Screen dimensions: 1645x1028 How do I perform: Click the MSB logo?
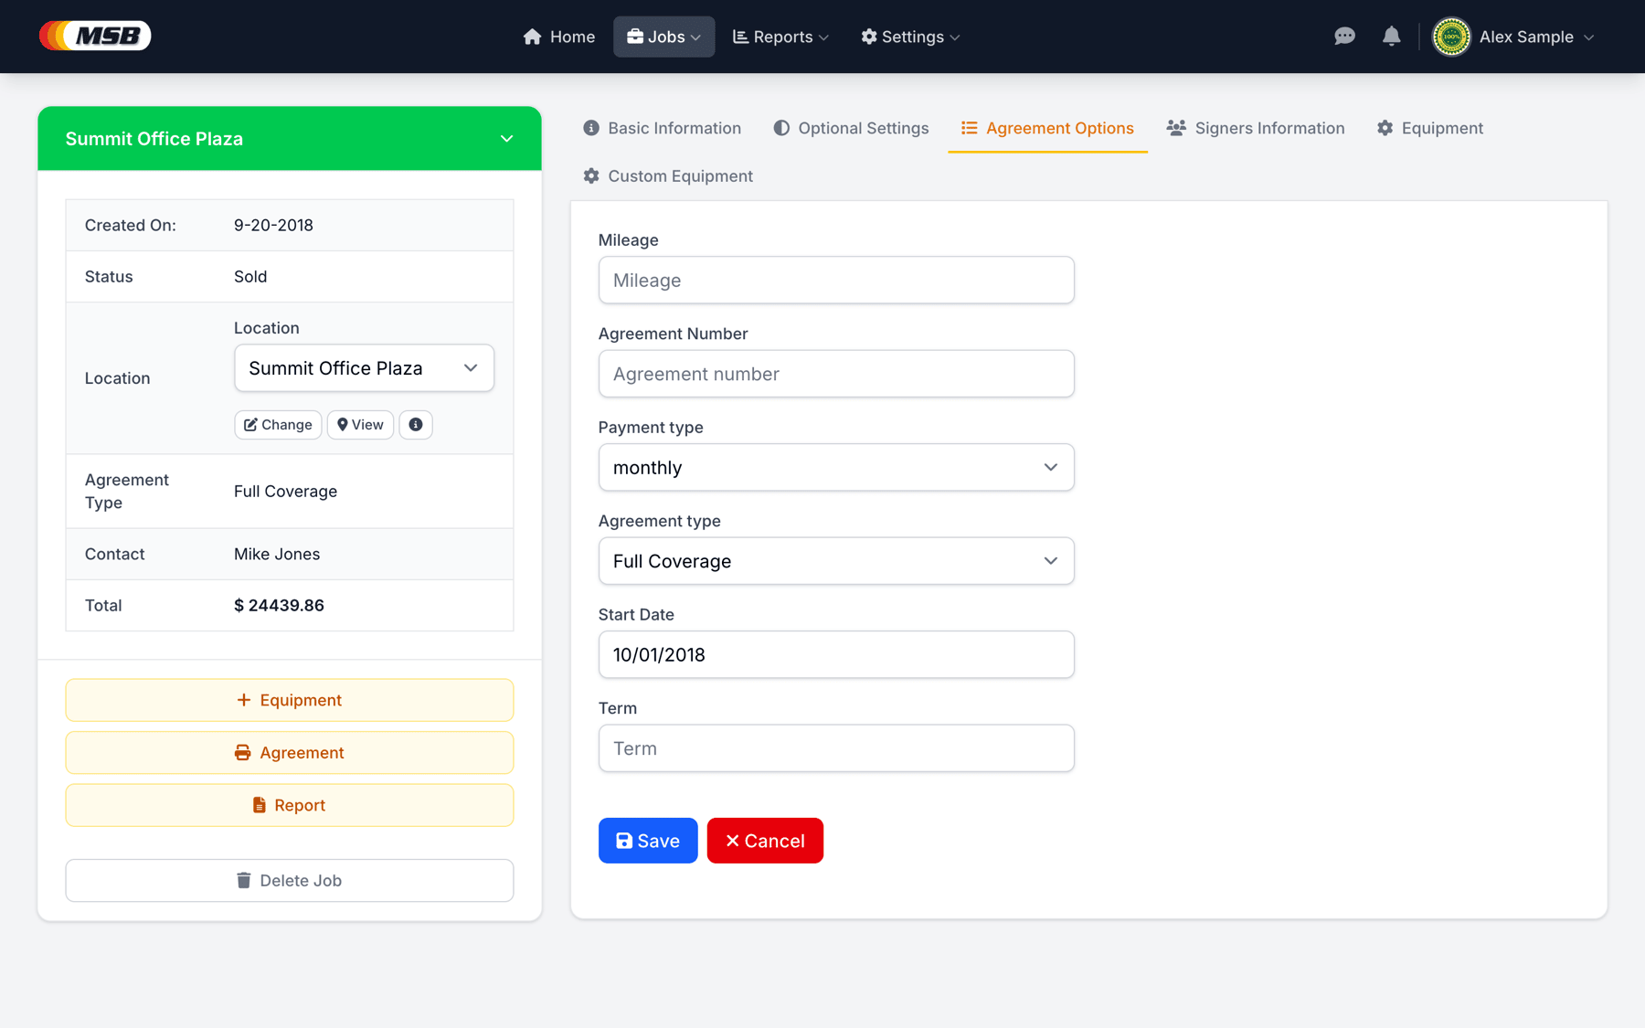95,36
